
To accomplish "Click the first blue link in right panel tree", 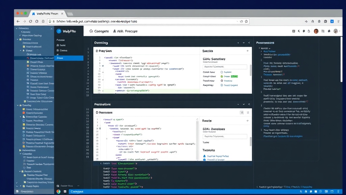I will click(x=269, y=51).
